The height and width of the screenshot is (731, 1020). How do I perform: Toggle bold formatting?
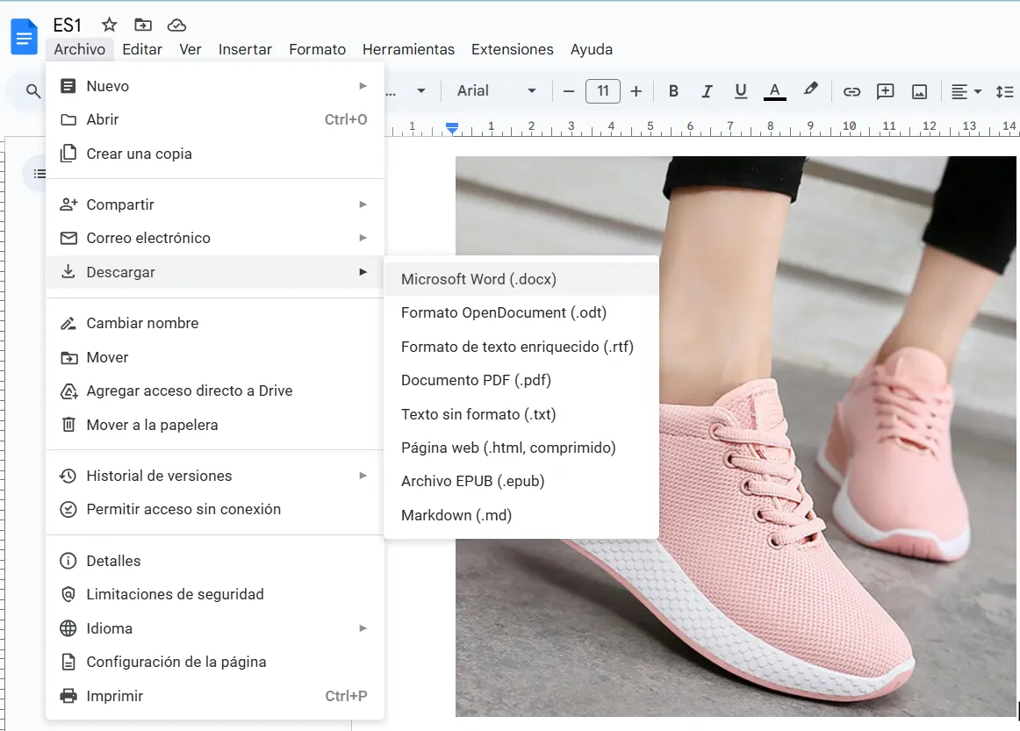(x=673, y=91)
